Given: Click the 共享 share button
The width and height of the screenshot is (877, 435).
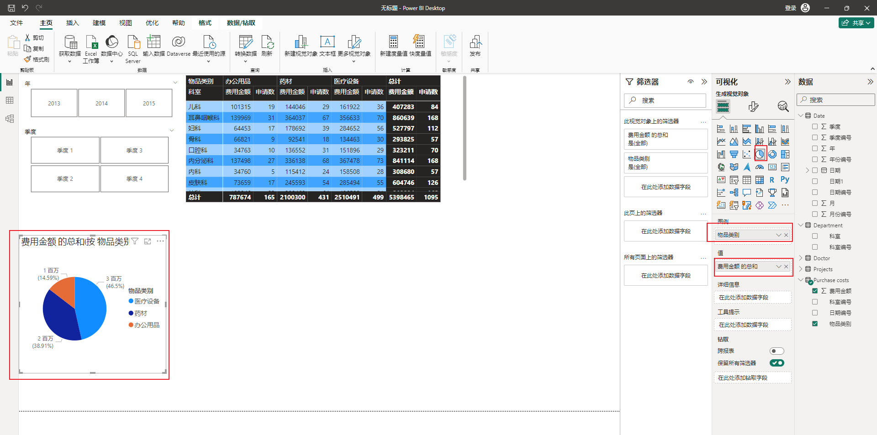Looking at the screenshot, I should point(856,23).
